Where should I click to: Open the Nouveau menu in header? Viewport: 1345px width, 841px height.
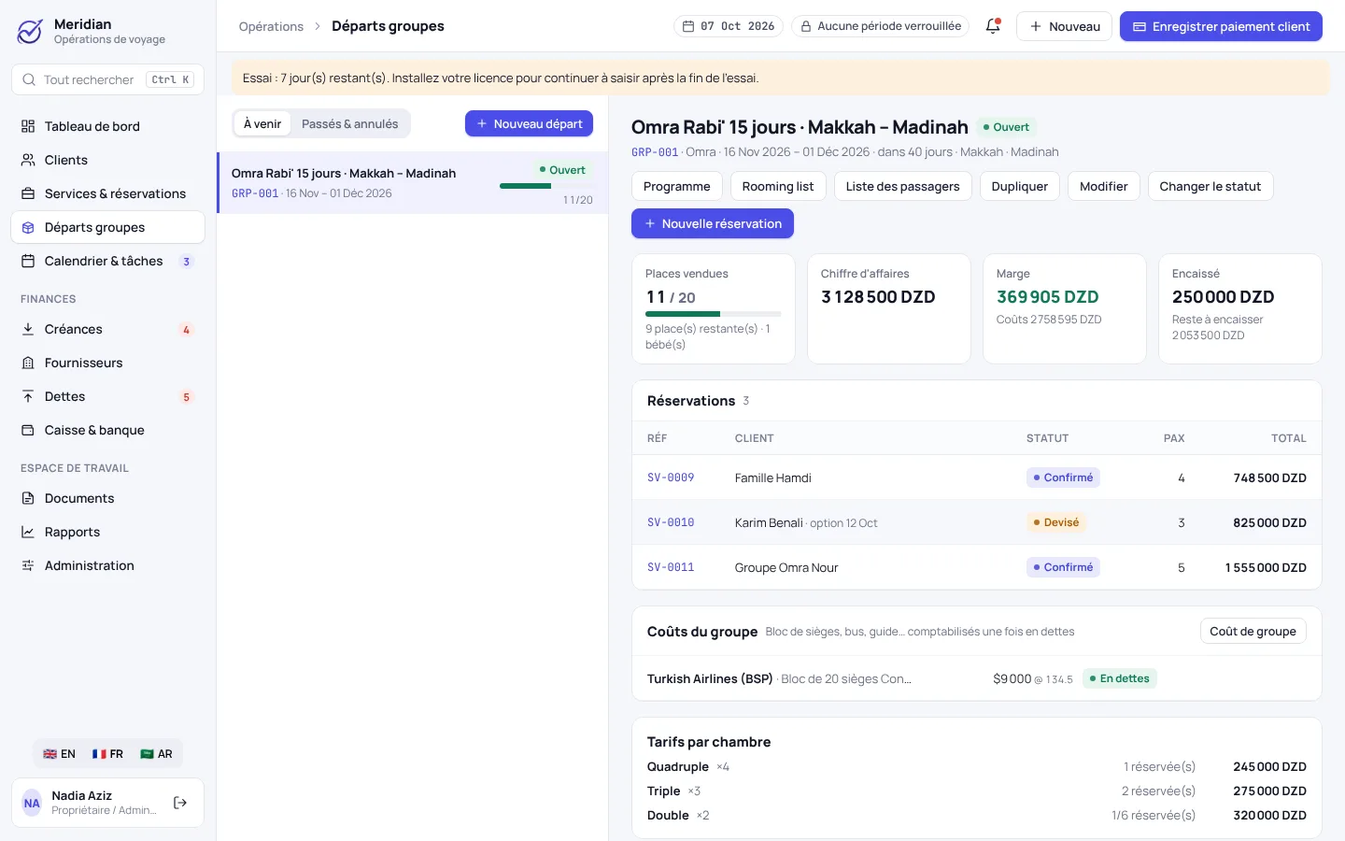pos(1065,26)
